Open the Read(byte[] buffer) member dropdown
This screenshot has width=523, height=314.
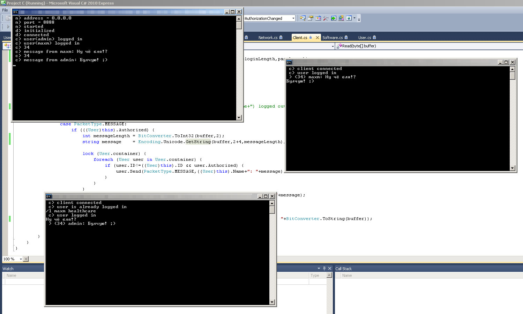pos(359,46)
